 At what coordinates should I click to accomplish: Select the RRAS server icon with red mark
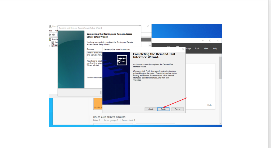53,45
